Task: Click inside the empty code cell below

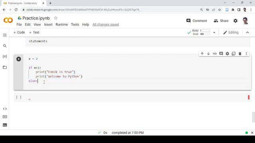Action: coord(137,97)
